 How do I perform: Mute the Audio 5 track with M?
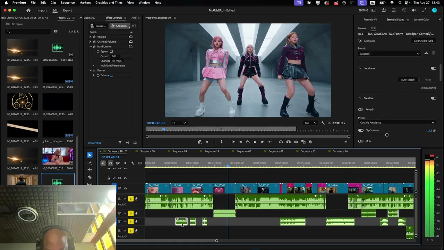coord(125,231)
